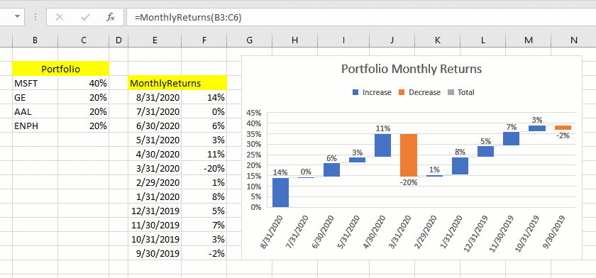
Task: Select the 11% return cell in the table
Action: pos(204,154)
